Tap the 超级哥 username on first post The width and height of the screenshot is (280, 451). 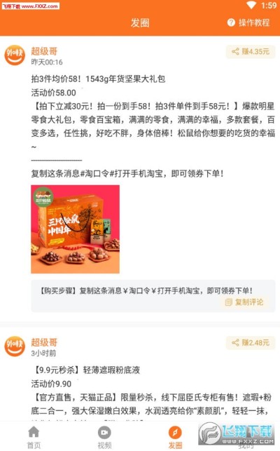click(x=44, y=51)
